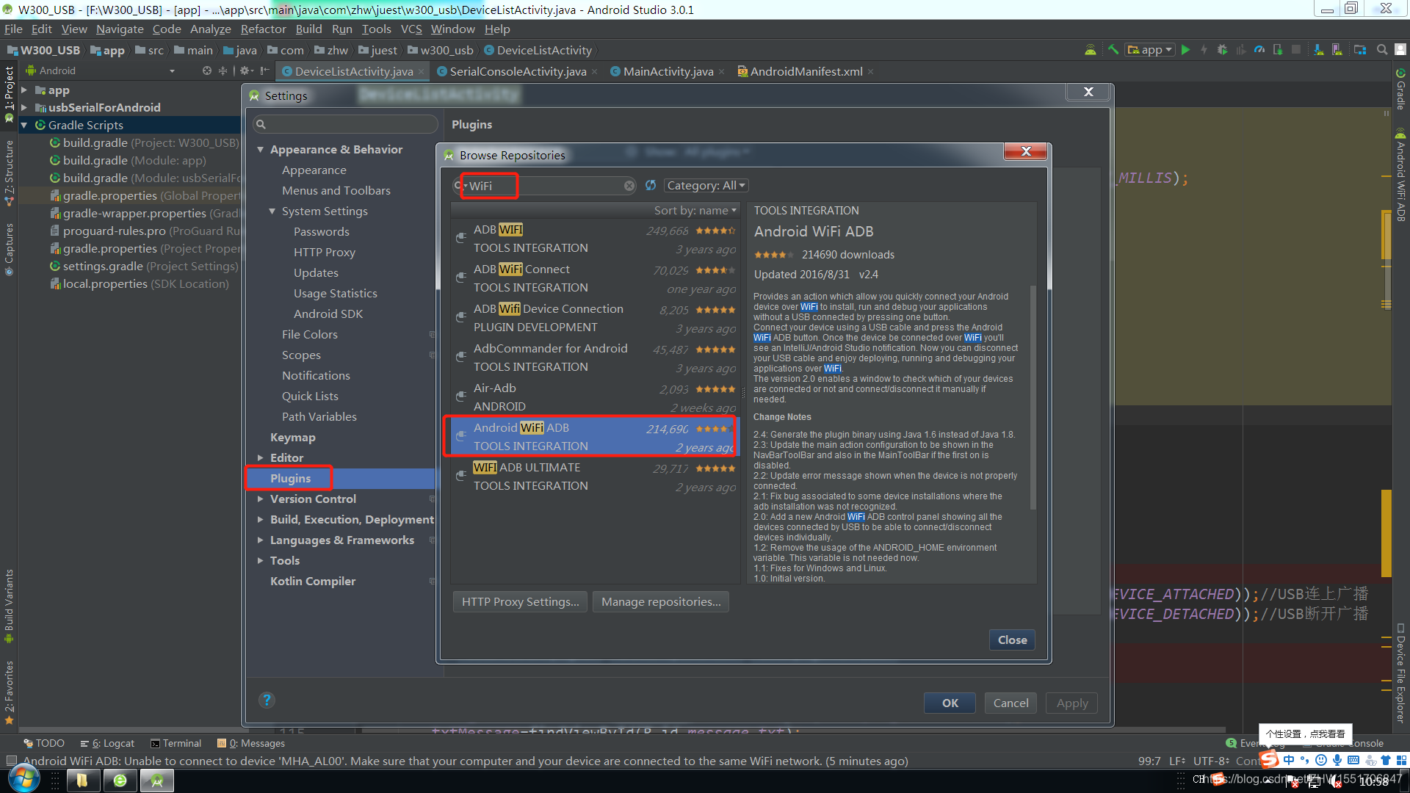
Task: Click the SDK Manager download icon
Action: pyautogui.click(x=1319, y=50)
